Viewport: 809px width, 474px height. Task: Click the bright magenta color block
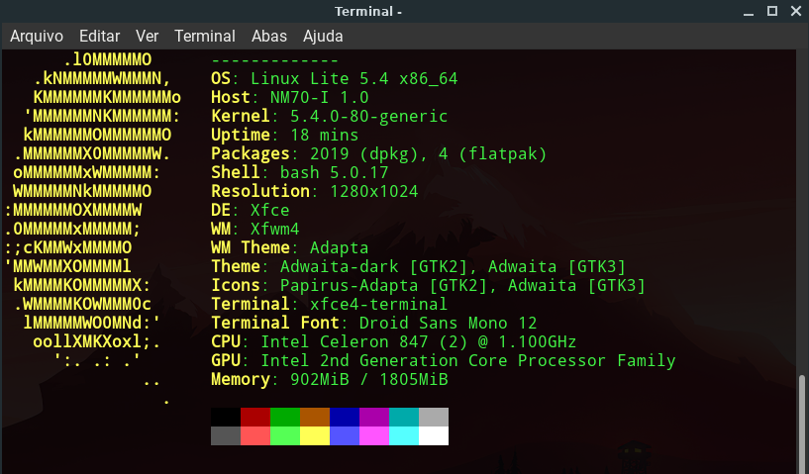(374, 435)
